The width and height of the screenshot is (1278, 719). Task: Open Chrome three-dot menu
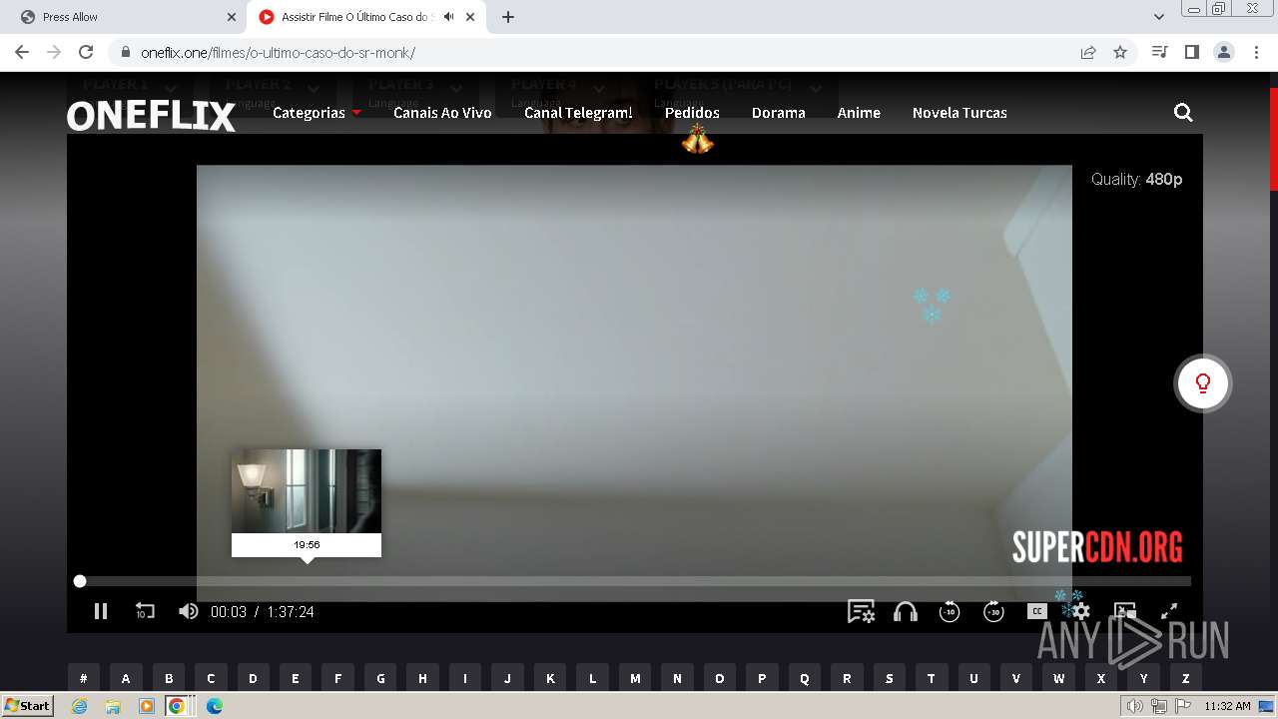[x=1255, y=52]
